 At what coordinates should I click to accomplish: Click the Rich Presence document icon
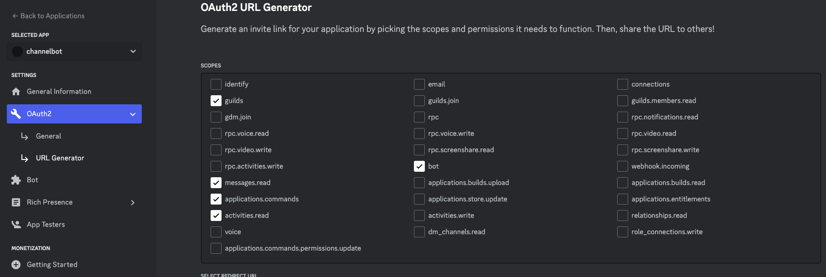16,202
